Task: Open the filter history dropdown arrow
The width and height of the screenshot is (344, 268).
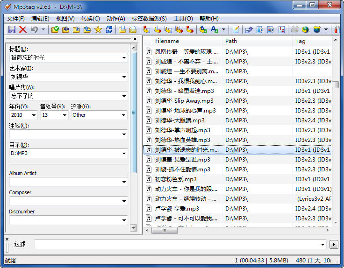Action: tap(322, 244)
